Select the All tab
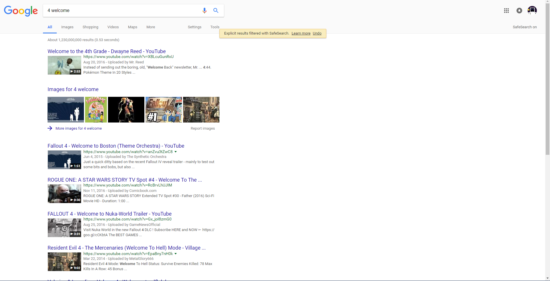The image size is (550, 281). [x=50, y=27]
